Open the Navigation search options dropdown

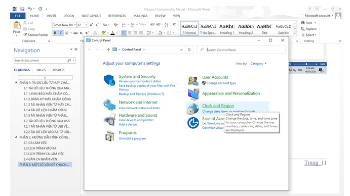(73, 60)
